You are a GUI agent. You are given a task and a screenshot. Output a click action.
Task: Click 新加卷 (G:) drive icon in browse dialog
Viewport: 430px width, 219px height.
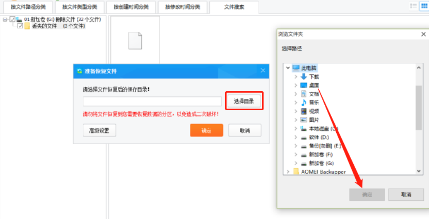click(303, 164)
